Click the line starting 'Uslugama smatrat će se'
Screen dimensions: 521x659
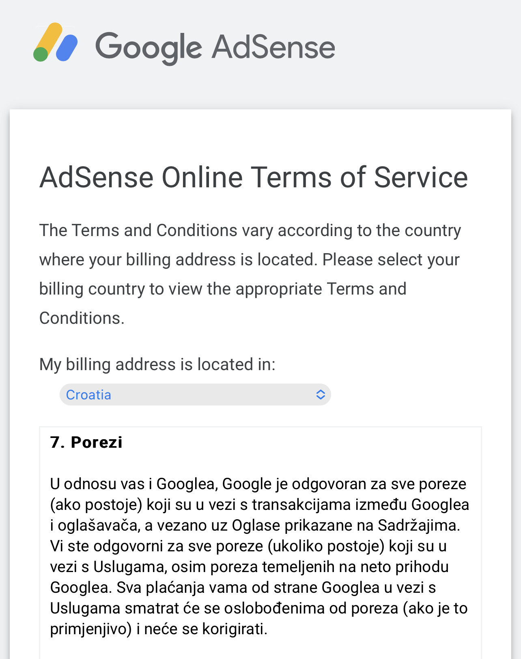258,608
